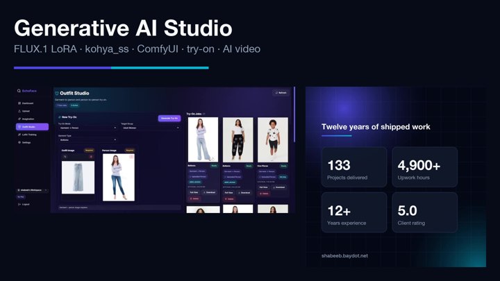Click the LoRA Training icon in the sidebar
The height and width of the screenshot is (281, 500).
tap(19, 135)
